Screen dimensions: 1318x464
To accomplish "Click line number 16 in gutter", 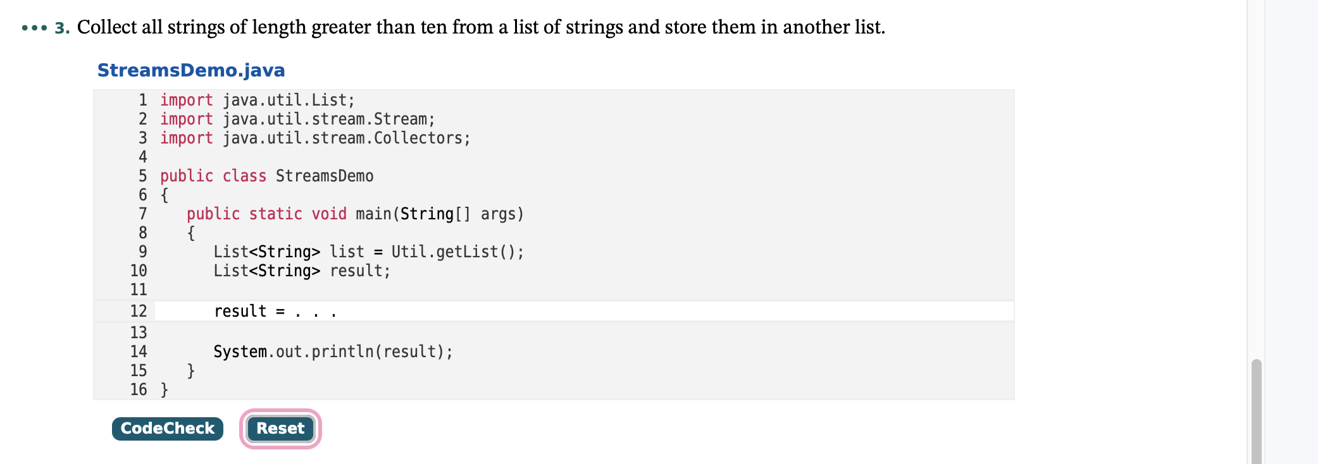I will point(139,389).
